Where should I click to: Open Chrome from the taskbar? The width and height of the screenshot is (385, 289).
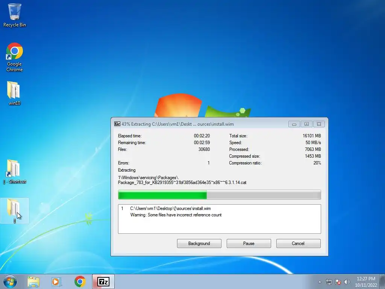[80, 281]
